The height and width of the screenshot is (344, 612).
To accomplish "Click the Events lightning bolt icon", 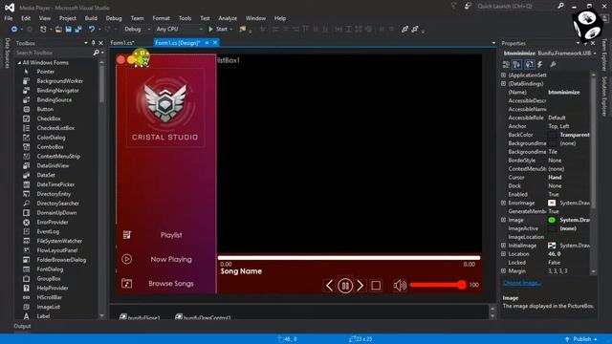I will [x=540, y=65].
